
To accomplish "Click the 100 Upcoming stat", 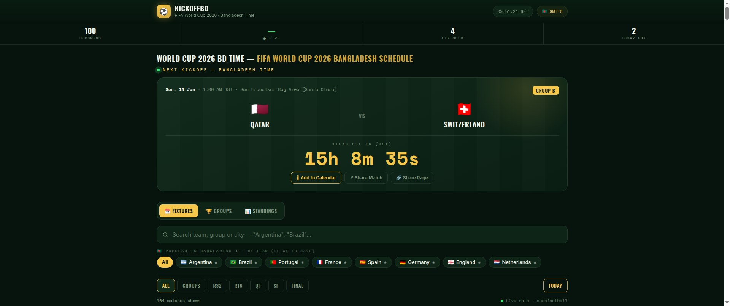I will pyautogui.click(x=90, y=33).
